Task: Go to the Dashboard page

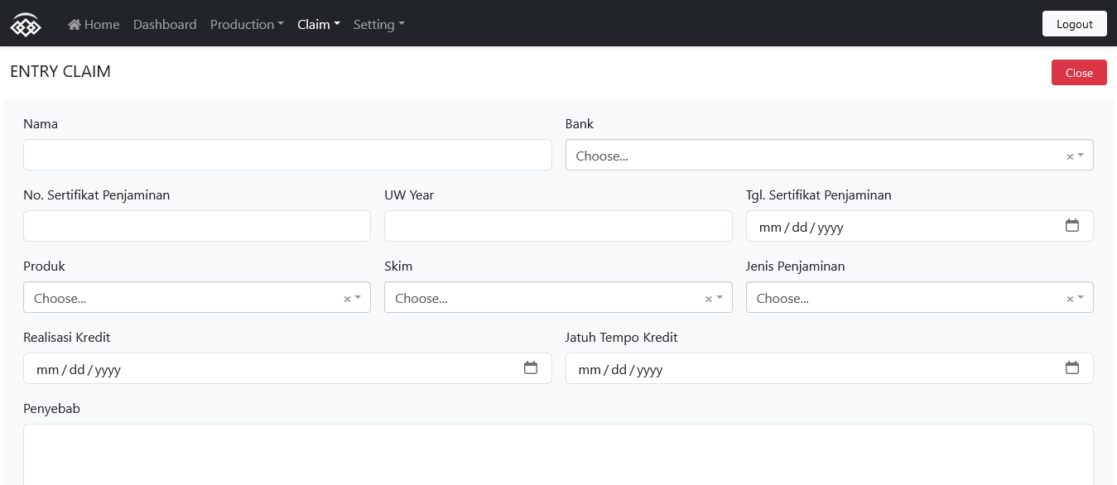Action: (x=165, y=25)
